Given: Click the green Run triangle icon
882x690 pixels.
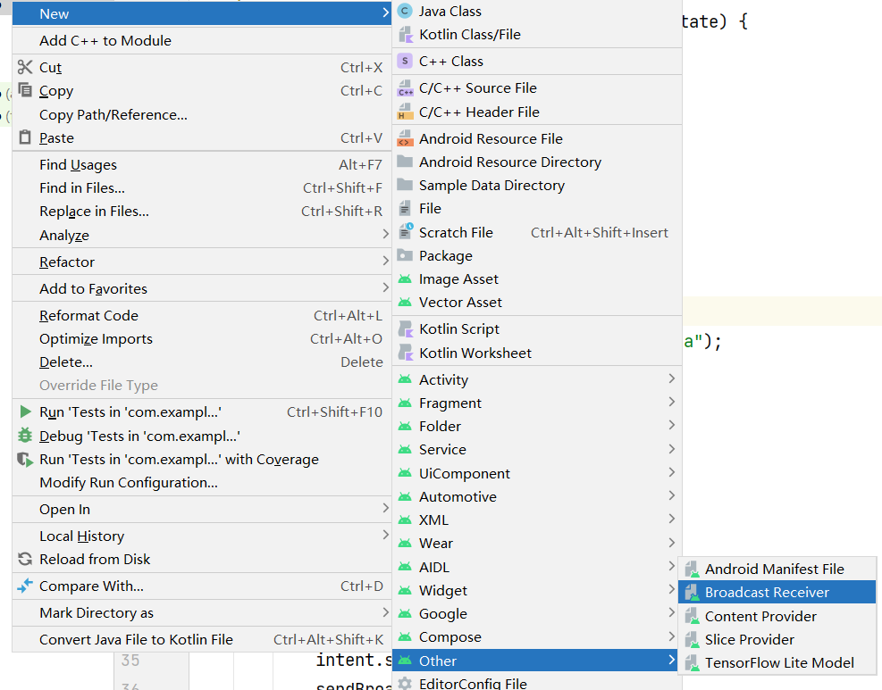Looking at the screenshot, I should [25, 412].
